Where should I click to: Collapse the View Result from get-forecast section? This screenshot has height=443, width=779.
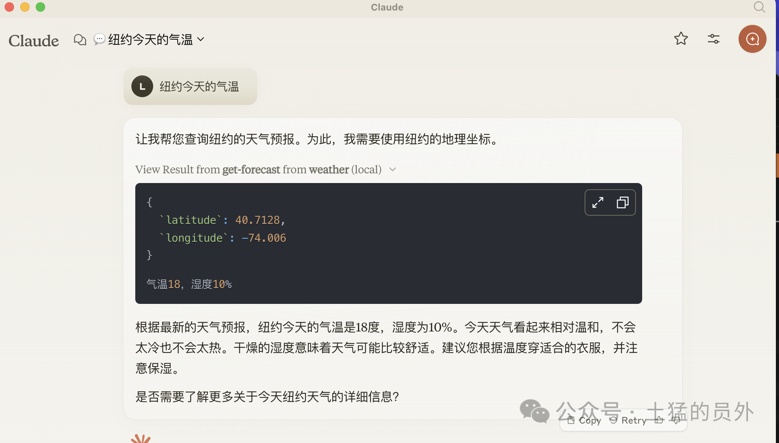pyautogui.click(x=265, y=169)
